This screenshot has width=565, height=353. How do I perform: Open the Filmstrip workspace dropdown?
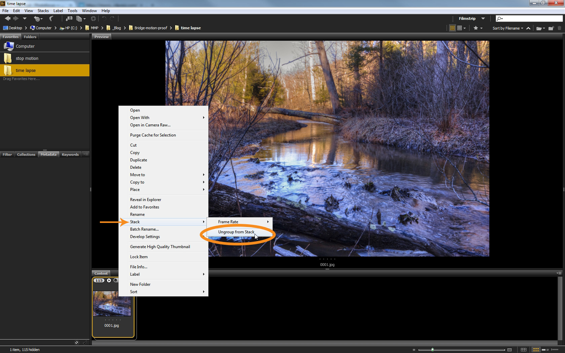coord(483,18)
